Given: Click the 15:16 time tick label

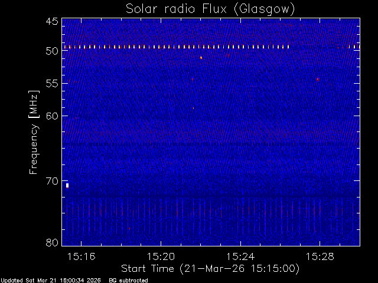Looking at the screenshot, I should pos(82,256).
